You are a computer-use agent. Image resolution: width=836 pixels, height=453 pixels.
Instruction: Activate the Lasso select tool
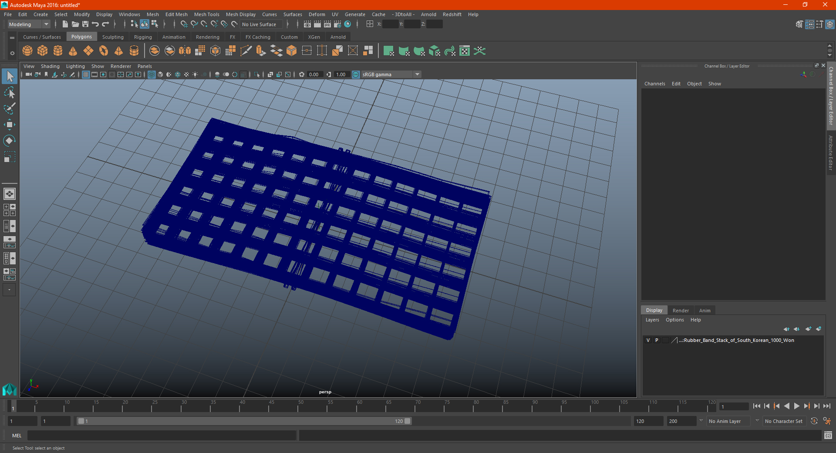click(10, 92)
